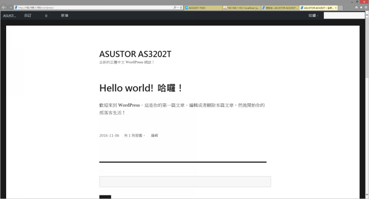Click the vertical scrollbar up arrow
Screen dimensions: 369x199
pos(367,15)
